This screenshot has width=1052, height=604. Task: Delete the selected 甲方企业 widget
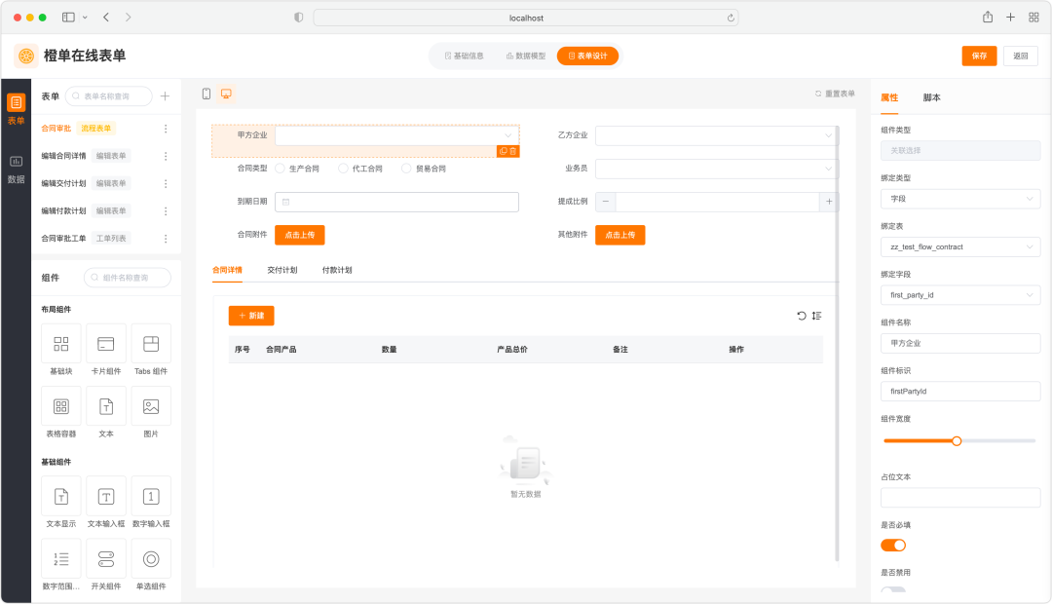point(513,152)
